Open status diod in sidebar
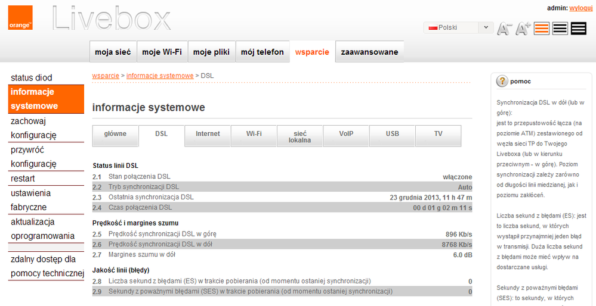The height and width of the screenshot is (306, 596). coord(32,77)
